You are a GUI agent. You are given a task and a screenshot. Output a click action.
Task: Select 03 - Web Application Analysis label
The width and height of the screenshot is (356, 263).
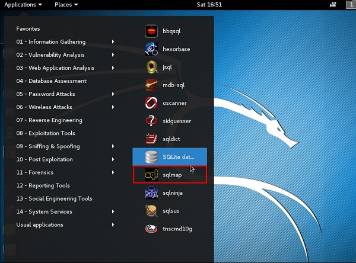(55, 68)
